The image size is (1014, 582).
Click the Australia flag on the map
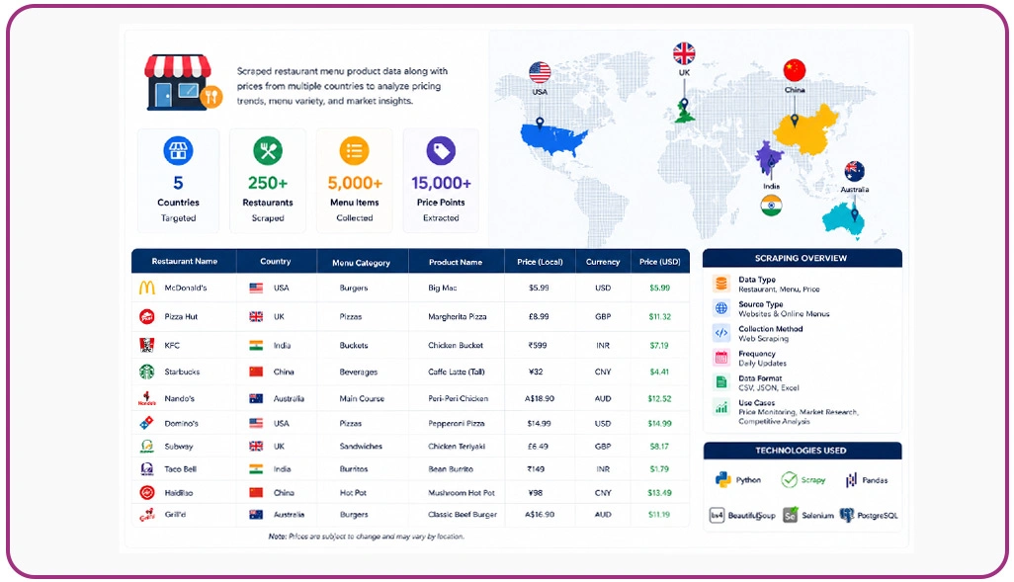click(854, 171)
